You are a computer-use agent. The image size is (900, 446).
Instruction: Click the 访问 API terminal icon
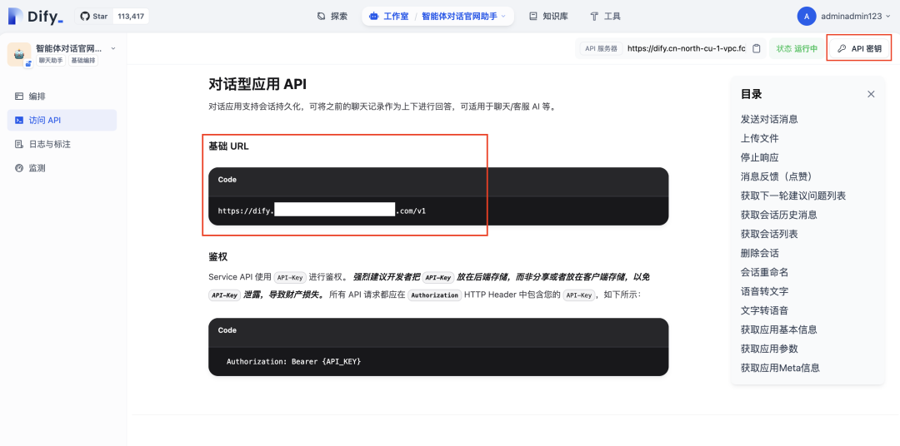tap(19, 121)
